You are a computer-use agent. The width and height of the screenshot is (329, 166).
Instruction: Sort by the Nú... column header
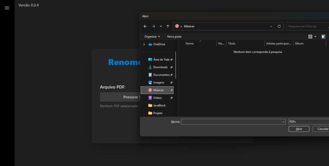click(x=222, y=43)
